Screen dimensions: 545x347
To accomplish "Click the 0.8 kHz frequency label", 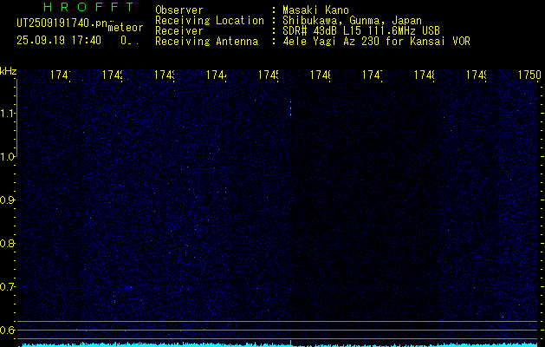I will 7,243.
